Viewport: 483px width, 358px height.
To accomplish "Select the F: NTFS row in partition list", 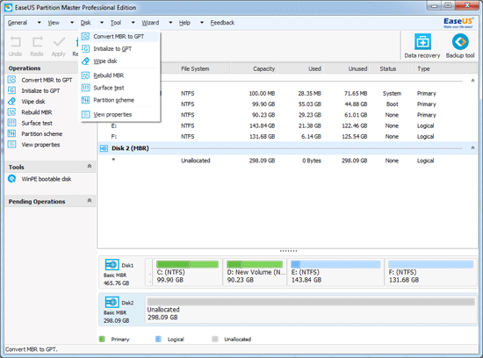I will tap(287, 137).
